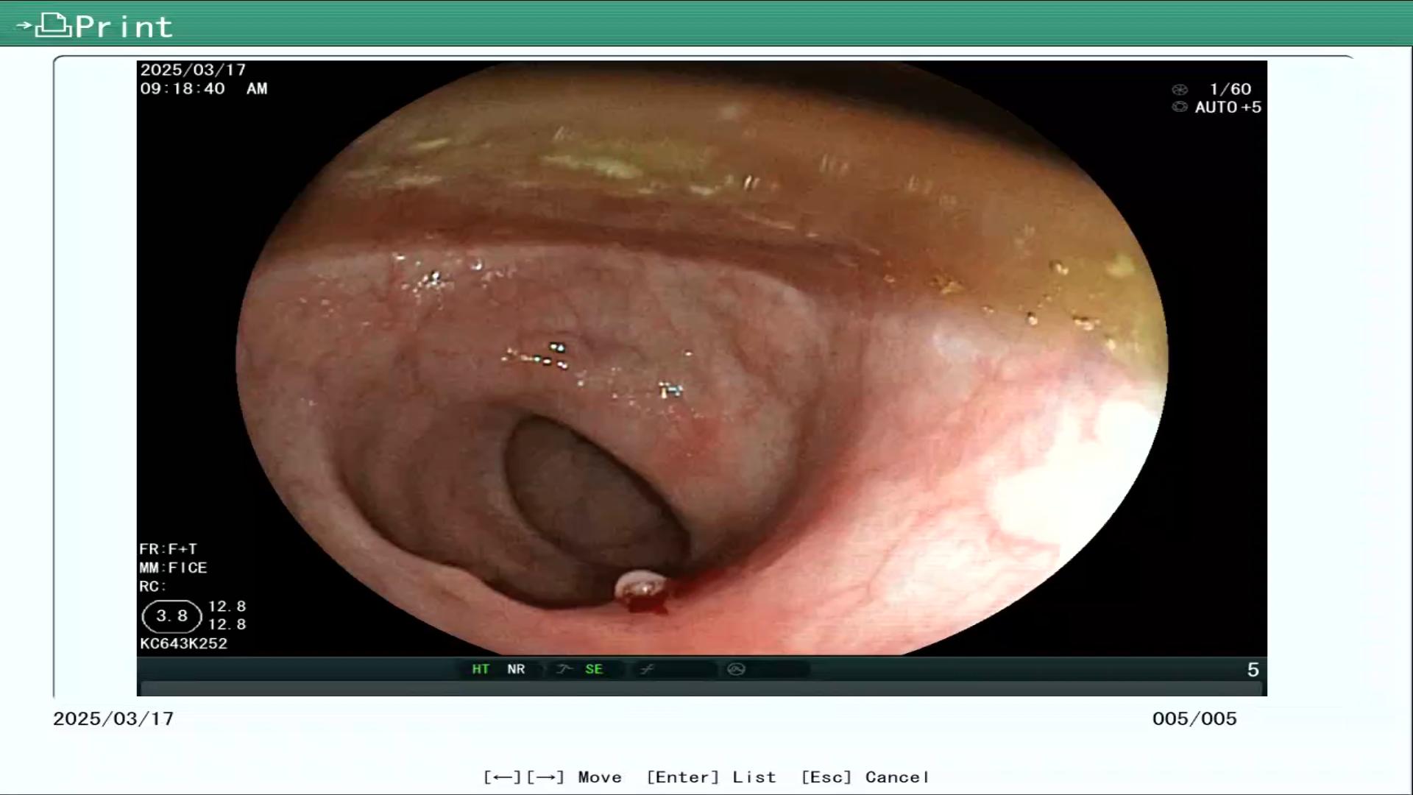Click the gray progress bar under status icons
This screenshot has width=1413, height=795.
click(701, 689)
